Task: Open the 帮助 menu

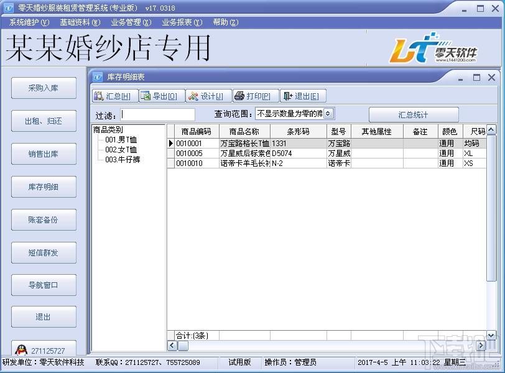Action: pyautogui.click(x=225, y=22)
